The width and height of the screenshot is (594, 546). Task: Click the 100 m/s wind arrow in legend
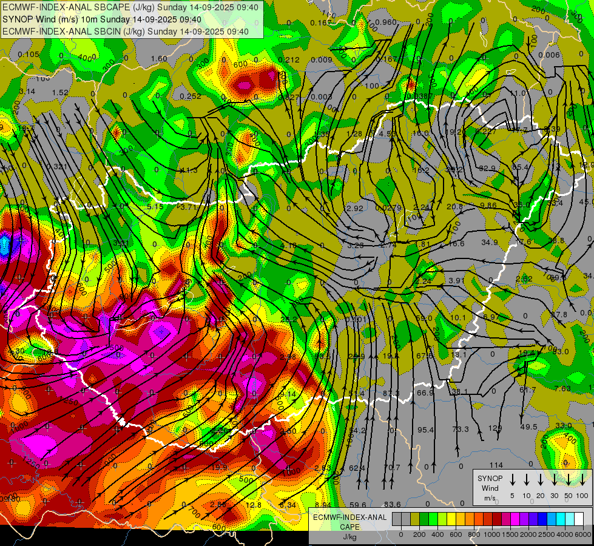point(582,479)
